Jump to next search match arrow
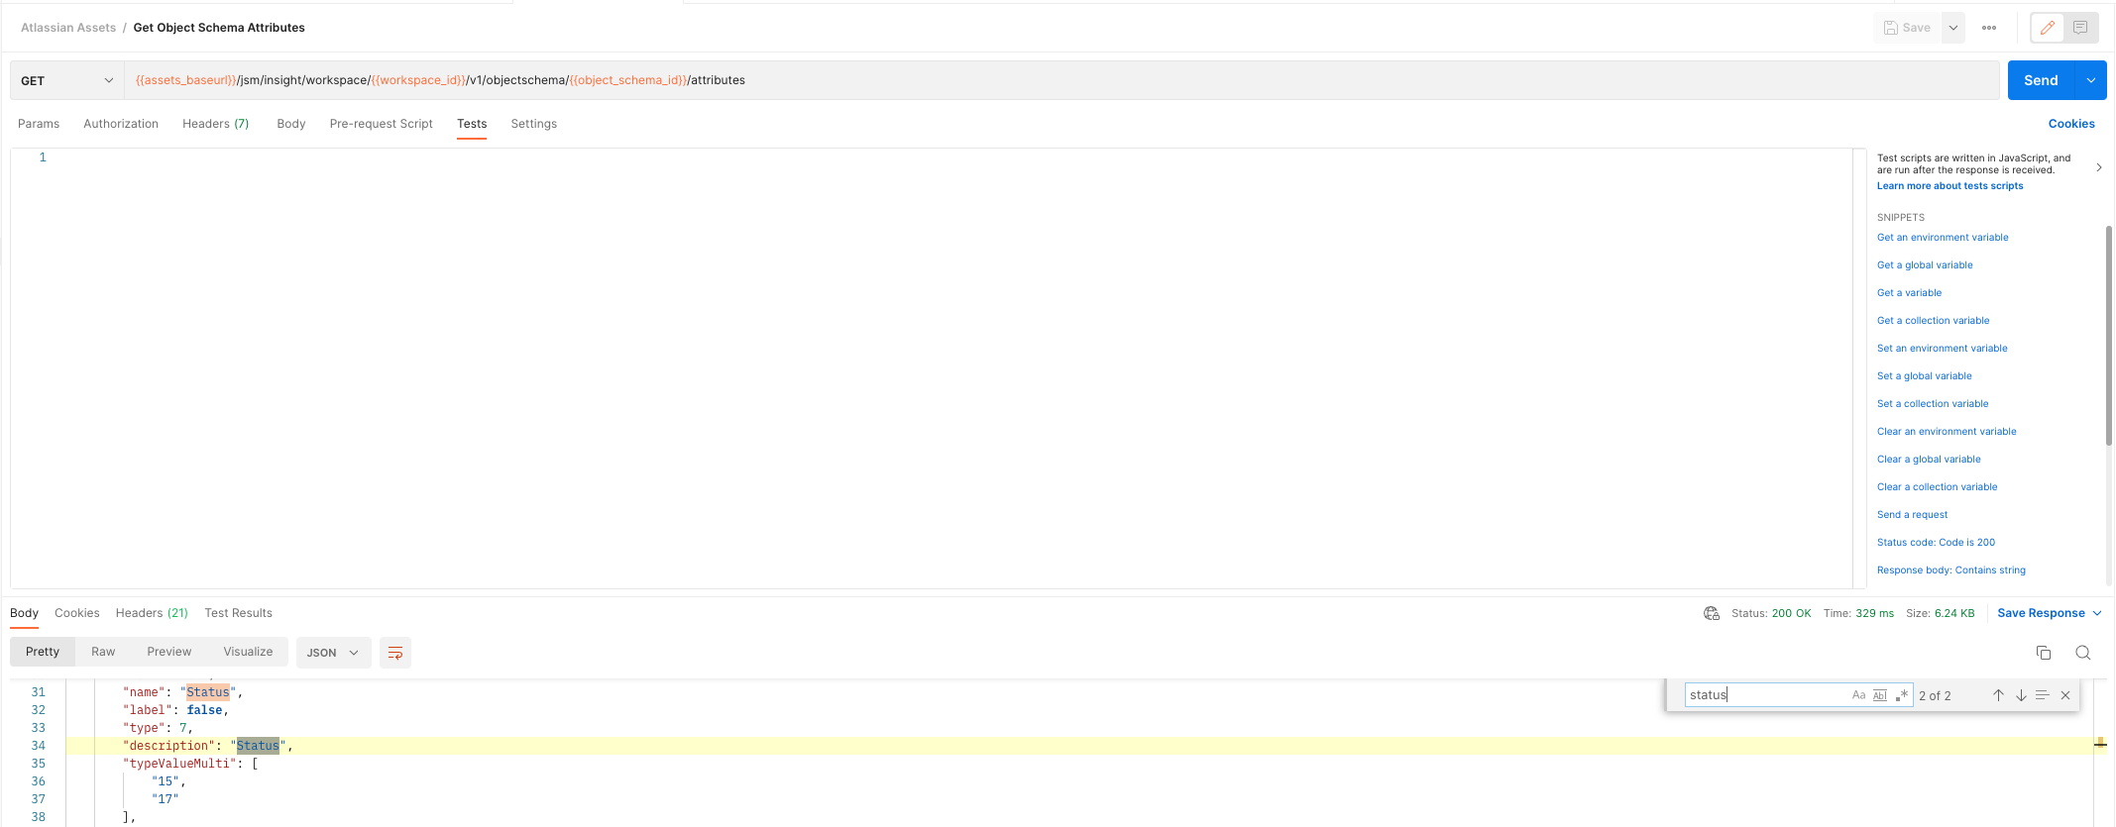Viewport: 2116px width, 827px height. (x=2020, y=695)
